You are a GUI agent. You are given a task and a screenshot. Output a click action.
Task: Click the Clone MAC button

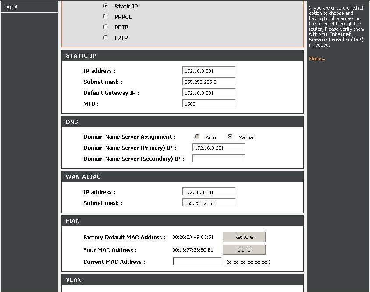[x=244, y=250]
